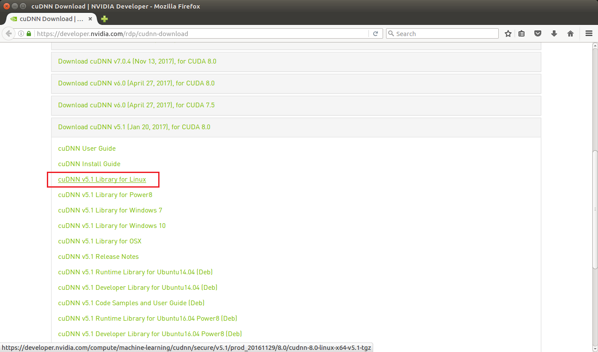Show bookmarks list icon in toolbar
598x352 pixels.
[521, 33]
